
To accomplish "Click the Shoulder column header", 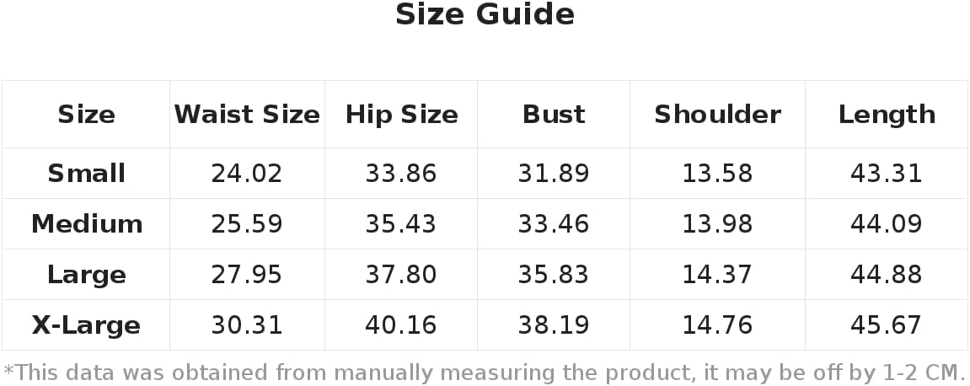I will (717, 115).
